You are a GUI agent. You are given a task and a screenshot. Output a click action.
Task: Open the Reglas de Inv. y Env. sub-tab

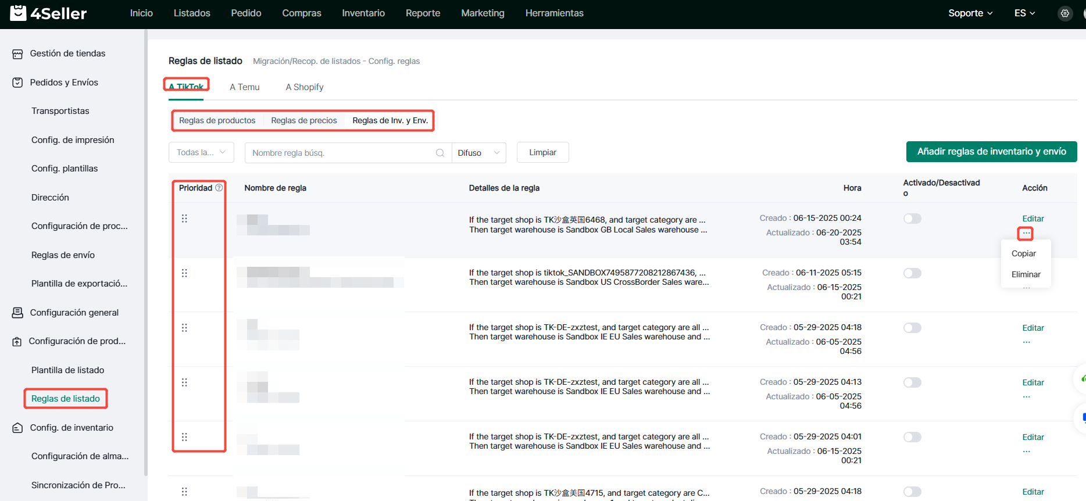(390, 120)
